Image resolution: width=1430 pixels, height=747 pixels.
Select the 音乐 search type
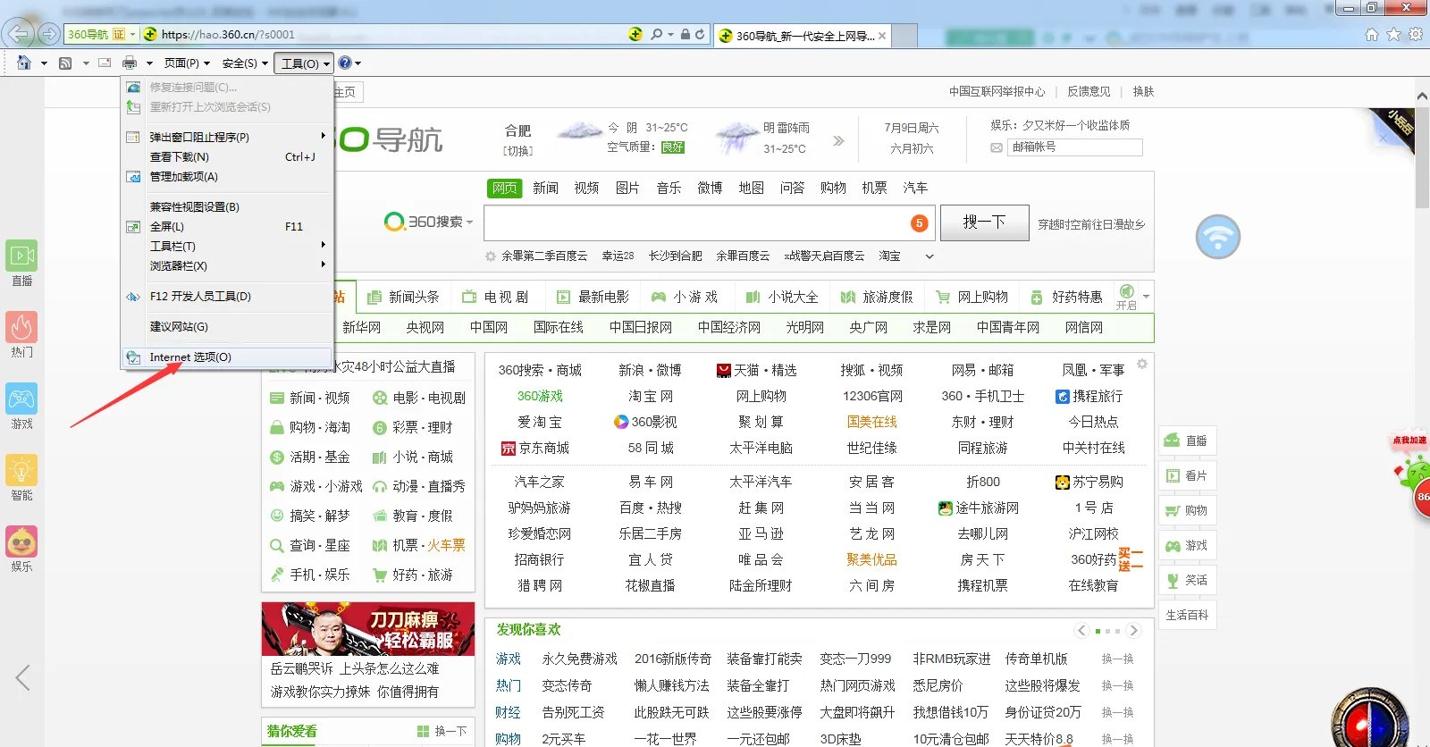tap(669, 188)
